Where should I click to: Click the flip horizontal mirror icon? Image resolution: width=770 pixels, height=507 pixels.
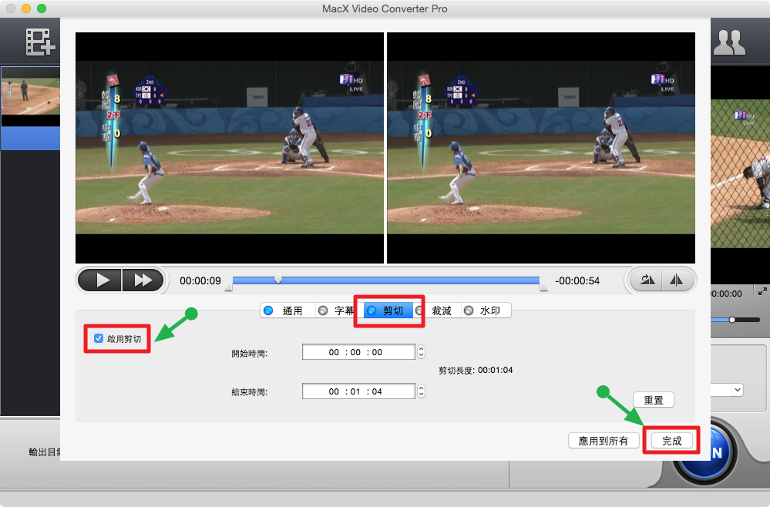point(678,280)
